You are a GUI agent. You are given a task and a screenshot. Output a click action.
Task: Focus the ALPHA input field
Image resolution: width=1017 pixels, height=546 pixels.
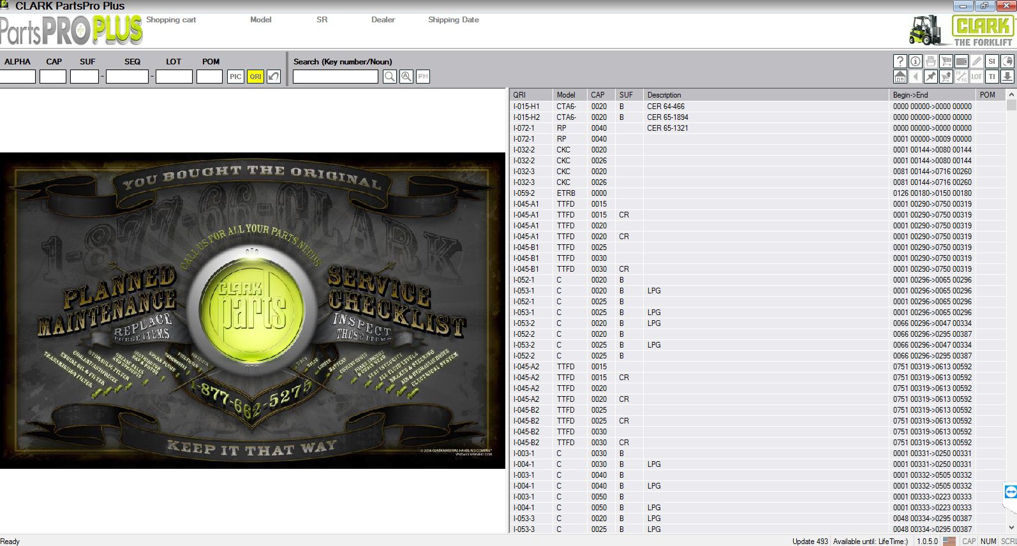17,77
